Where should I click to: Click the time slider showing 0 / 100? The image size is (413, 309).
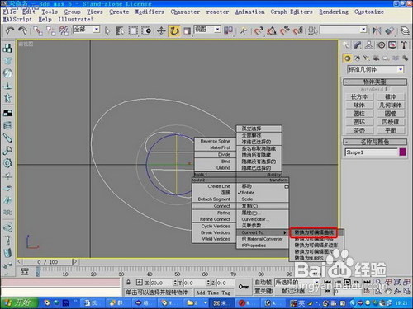pos(48,262)
